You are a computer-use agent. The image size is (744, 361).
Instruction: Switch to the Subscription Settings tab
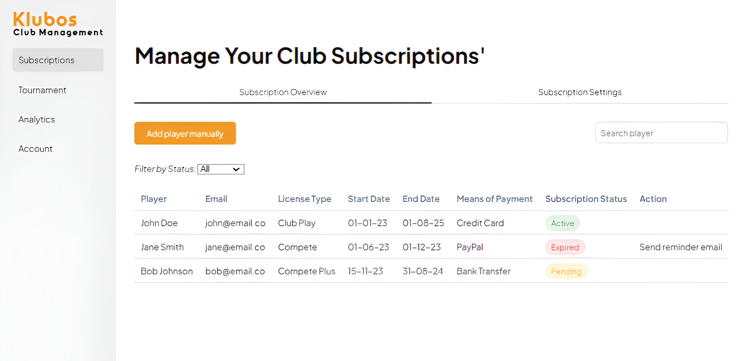(580, 92)
